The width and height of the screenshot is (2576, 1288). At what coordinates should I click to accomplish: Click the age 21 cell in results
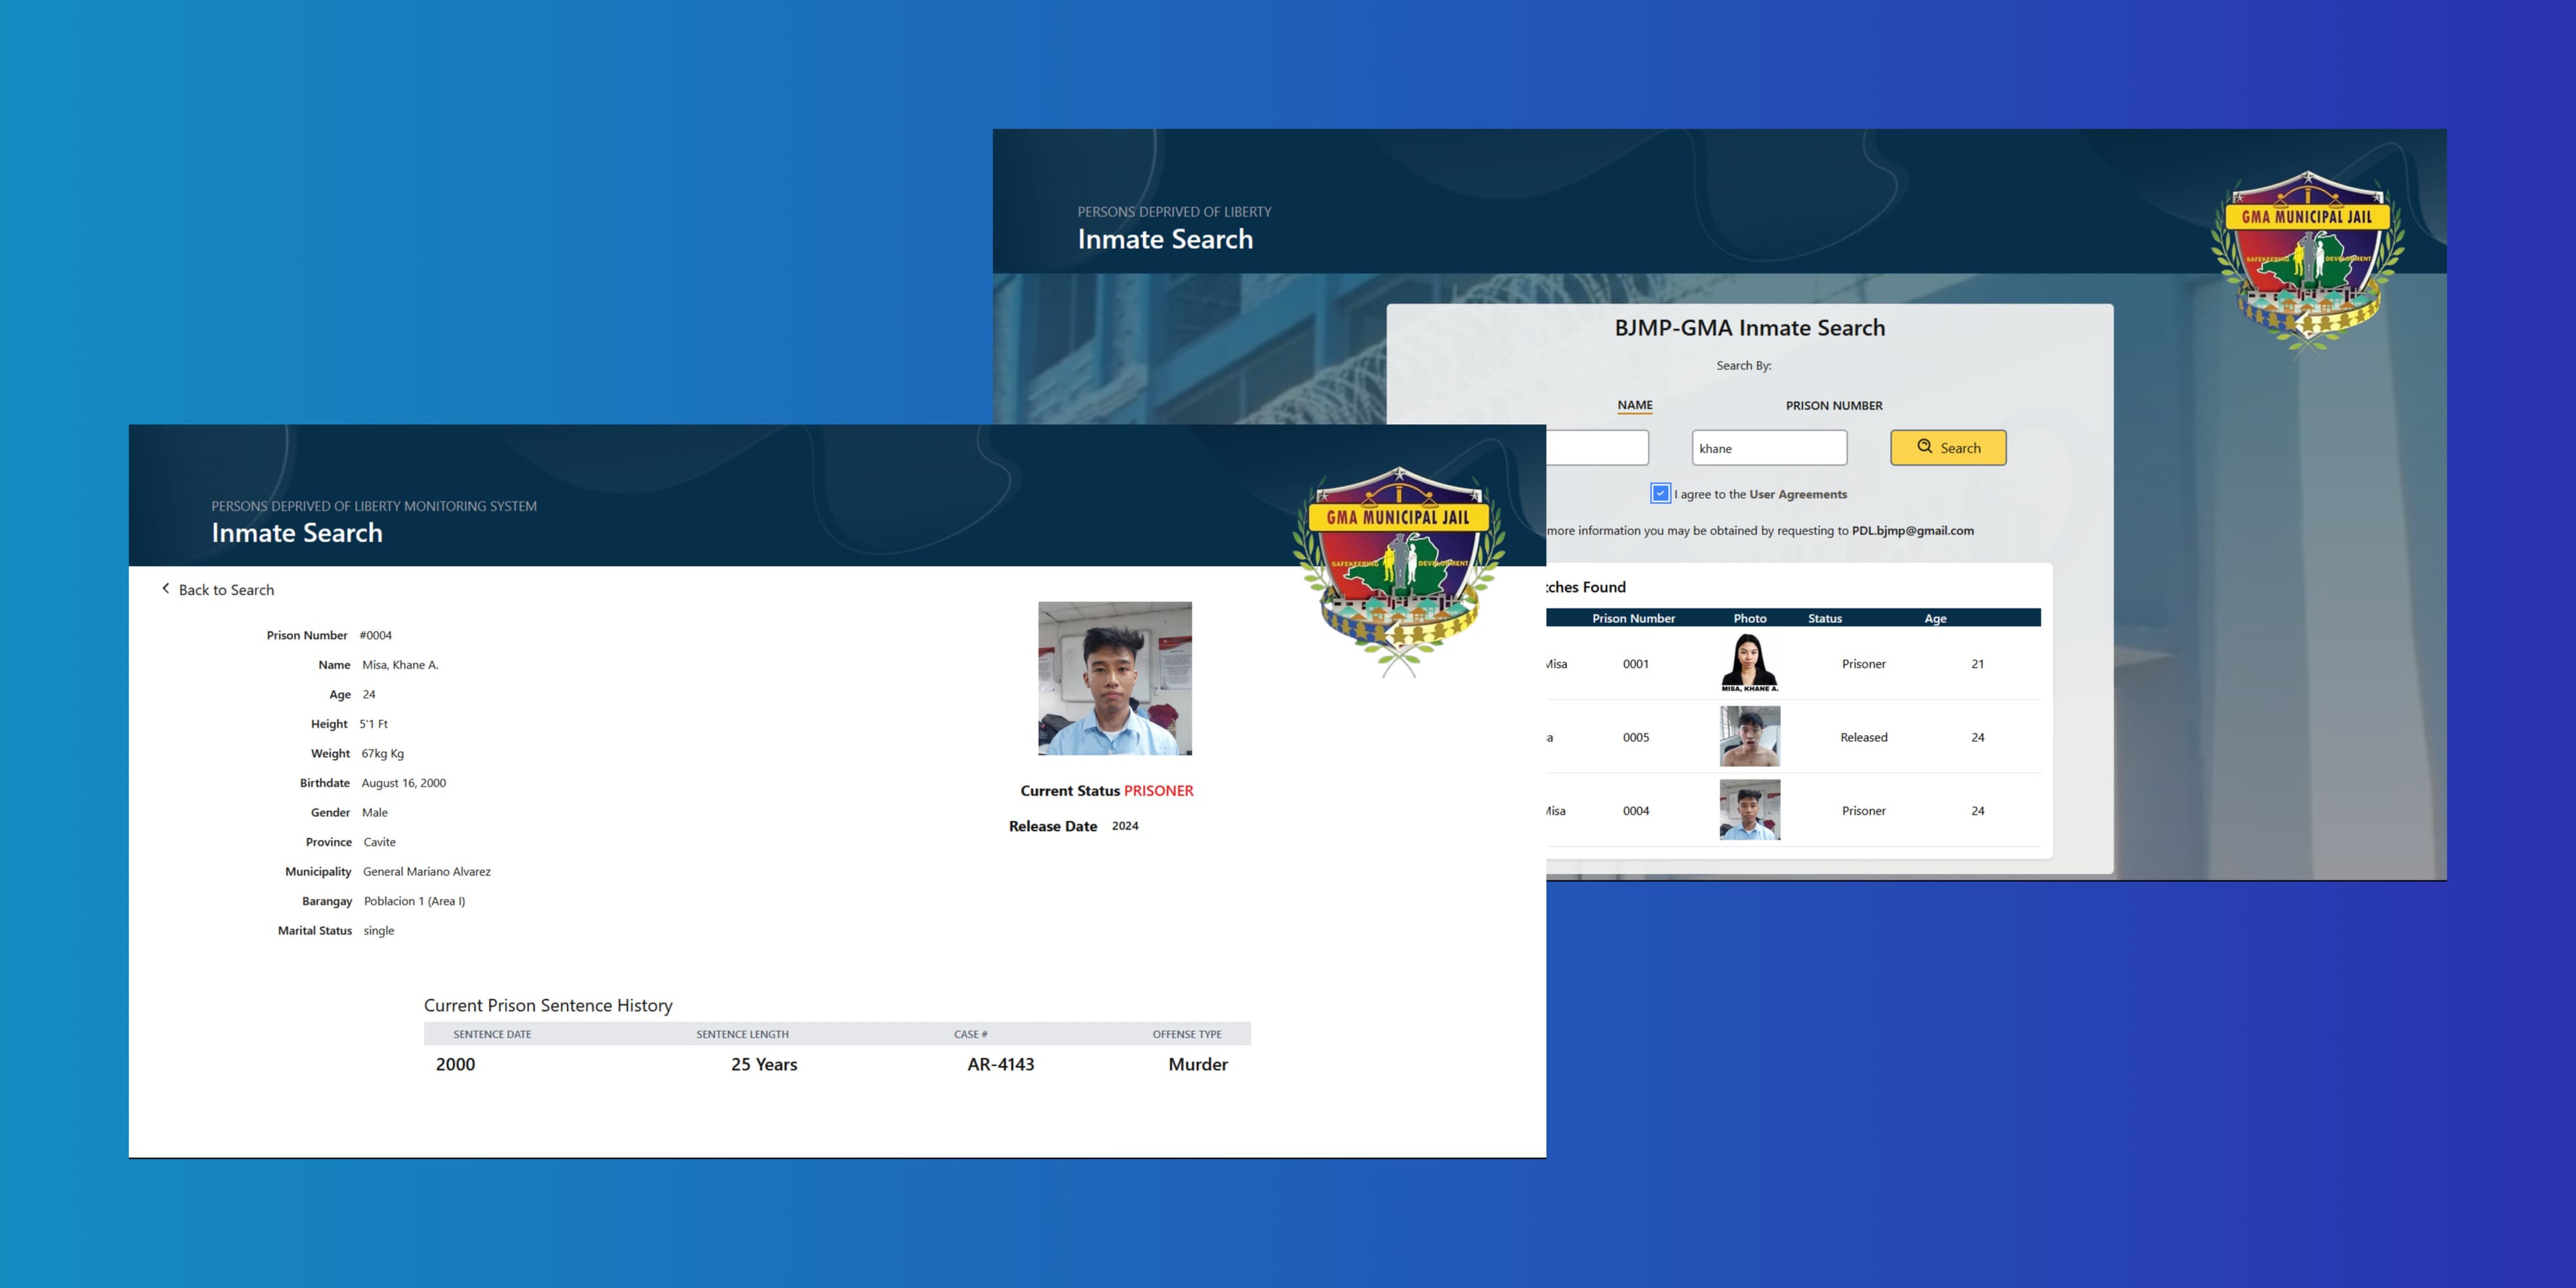pyautogui.click(x=1977, y=664)
